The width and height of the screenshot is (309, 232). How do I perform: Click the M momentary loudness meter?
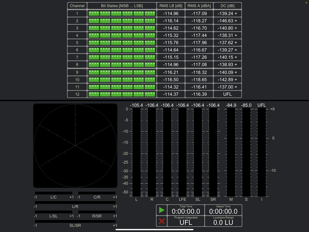click(231, 152)
